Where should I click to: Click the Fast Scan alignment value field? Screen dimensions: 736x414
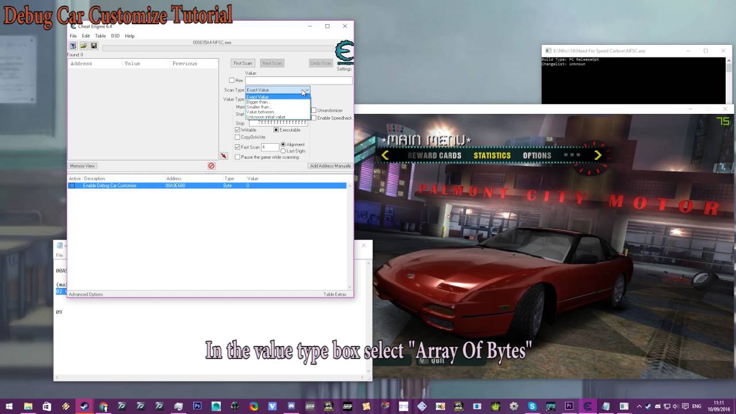tap(270, 148)
